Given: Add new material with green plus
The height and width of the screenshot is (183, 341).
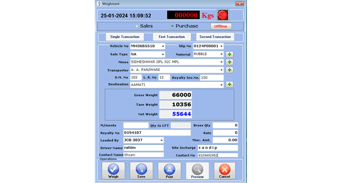Looking at the screenshot, I should [230, 54].
